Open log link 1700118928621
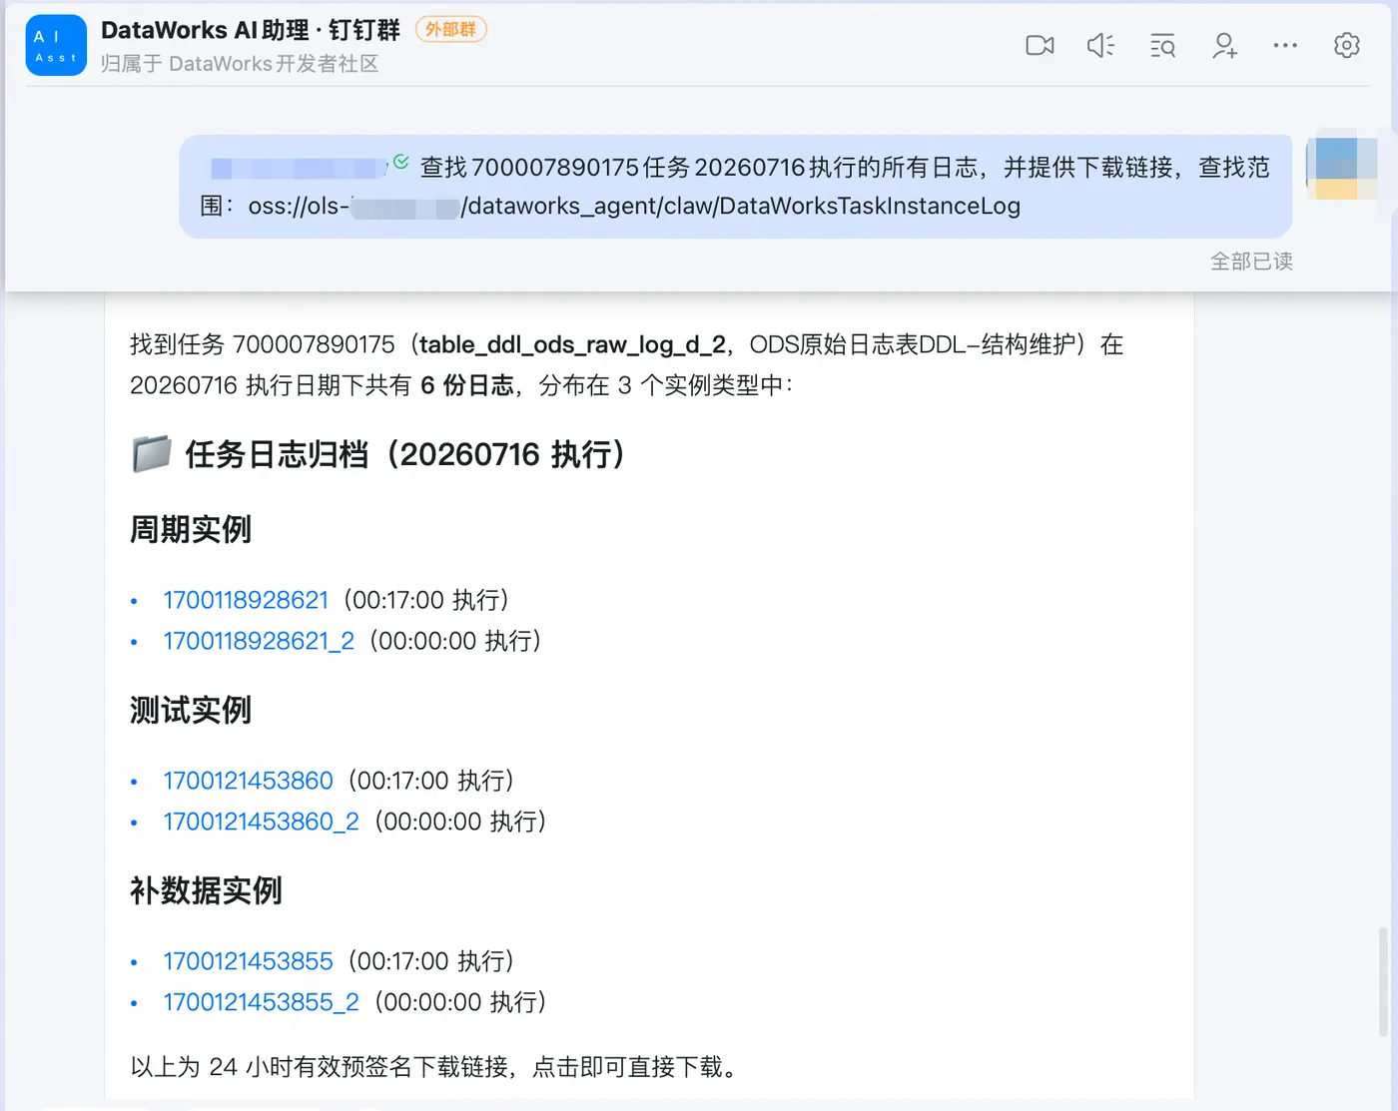 246,600
